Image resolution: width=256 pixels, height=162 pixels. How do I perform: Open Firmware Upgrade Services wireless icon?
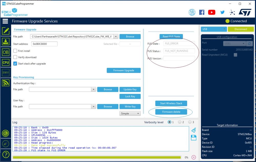tap(6, 83)
